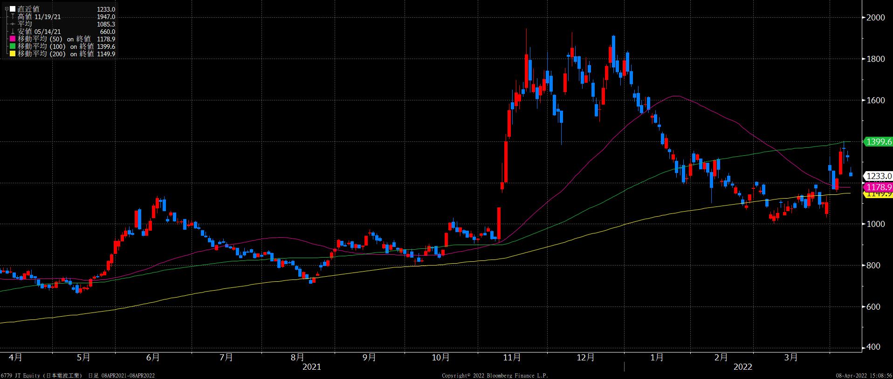
Task: Select the 平均 average marker icon
Action: [x=13, y=24]
